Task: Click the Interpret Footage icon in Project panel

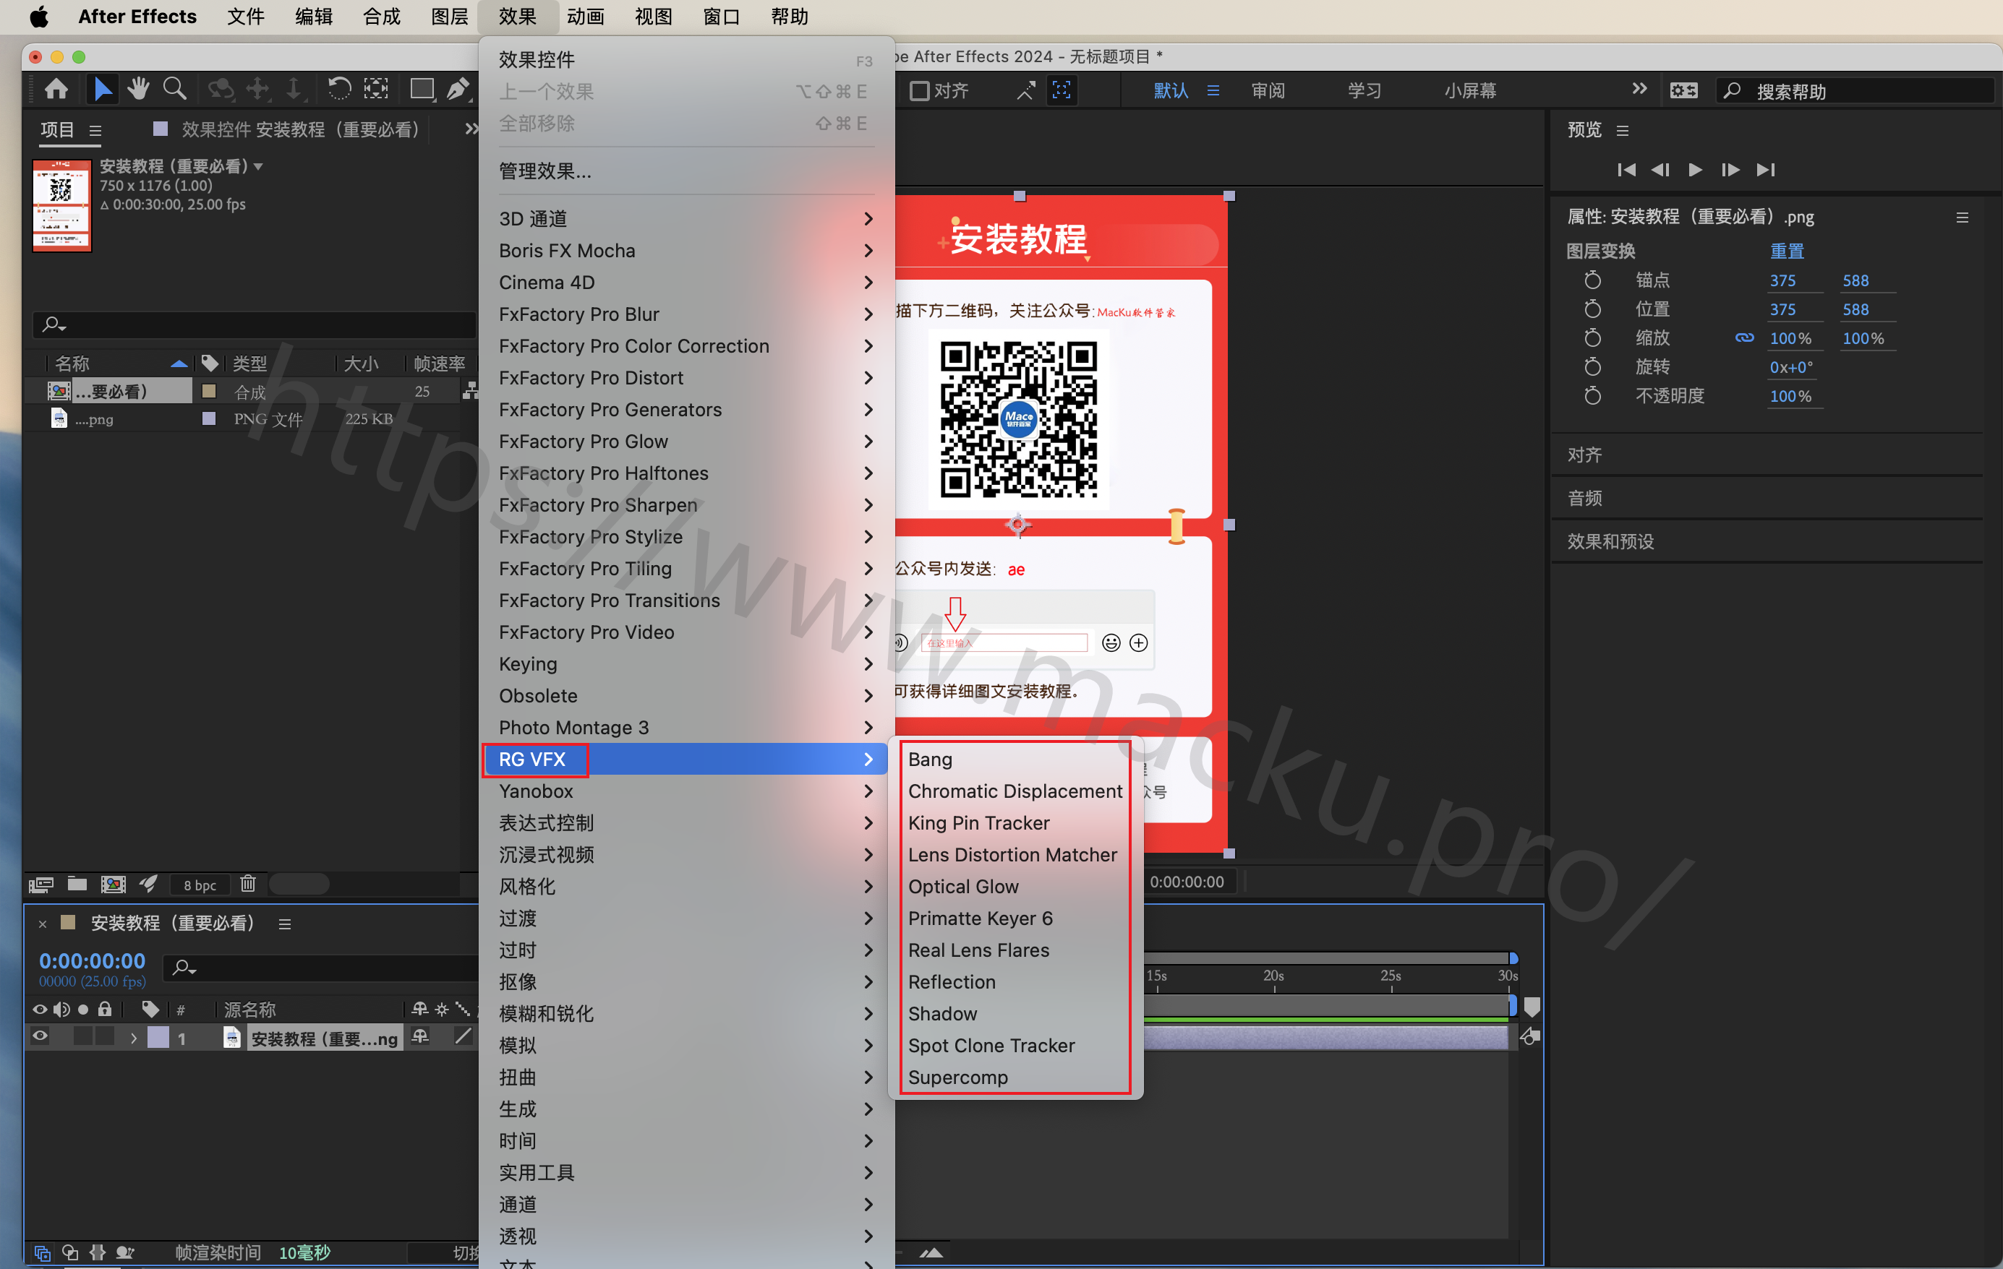Action: (40, 885)
